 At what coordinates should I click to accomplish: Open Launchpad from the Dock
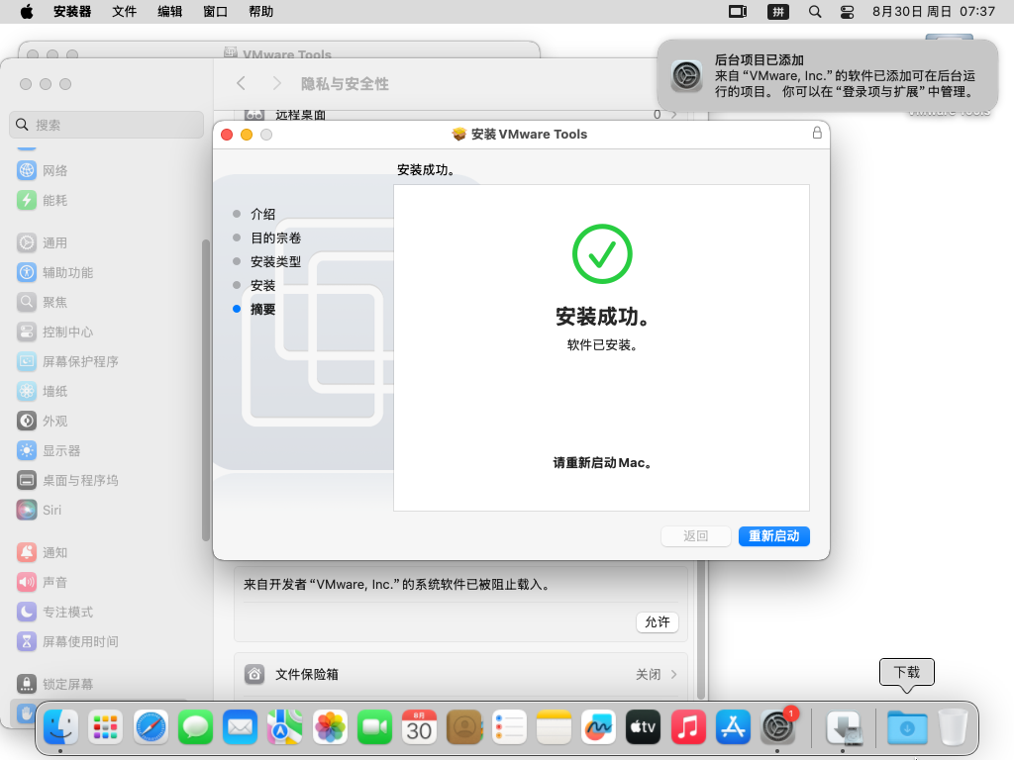pyautogui.click(x=105, y=727)
